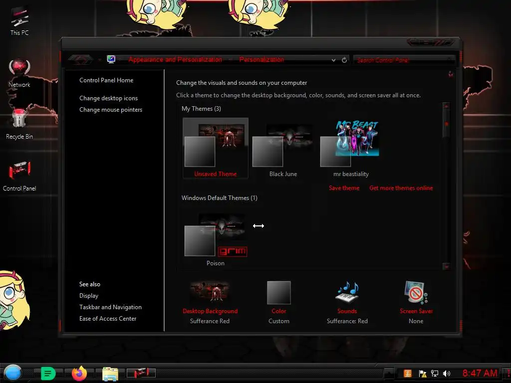Open Ease of Access Center link
The width and height of the screenshot is (511, 383).
108,319
